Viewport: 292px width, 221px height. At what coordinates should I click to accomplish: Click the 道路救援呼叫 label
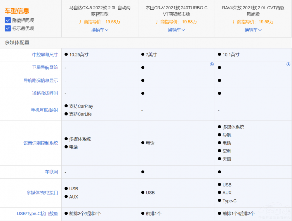click(45, 93)
